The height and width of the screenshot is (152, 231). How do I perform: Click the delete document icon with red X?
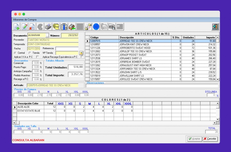[32, 27]
